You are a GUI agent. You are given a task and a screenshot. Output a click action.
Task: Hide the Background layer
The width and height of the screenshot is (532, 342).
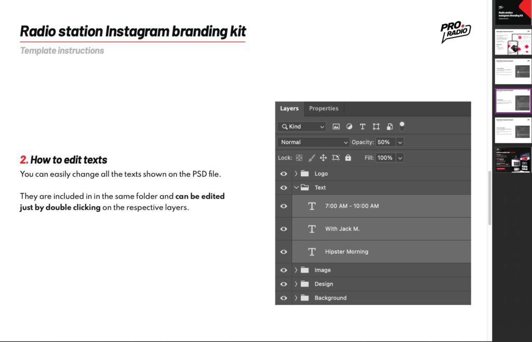tap(284, 298)
